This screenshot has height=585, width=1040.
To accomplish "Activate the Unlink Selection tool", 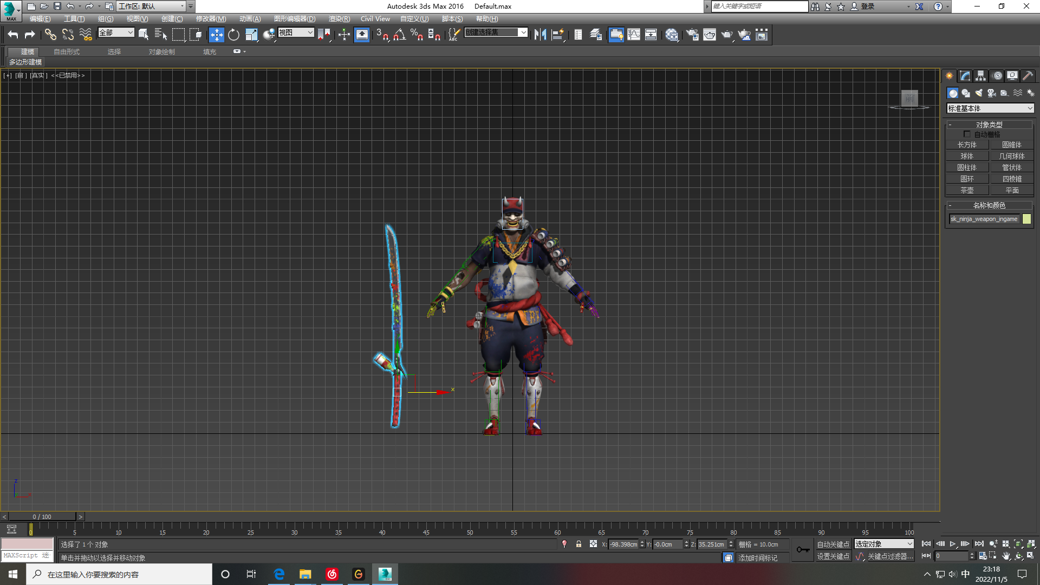I will click(68, 35).
